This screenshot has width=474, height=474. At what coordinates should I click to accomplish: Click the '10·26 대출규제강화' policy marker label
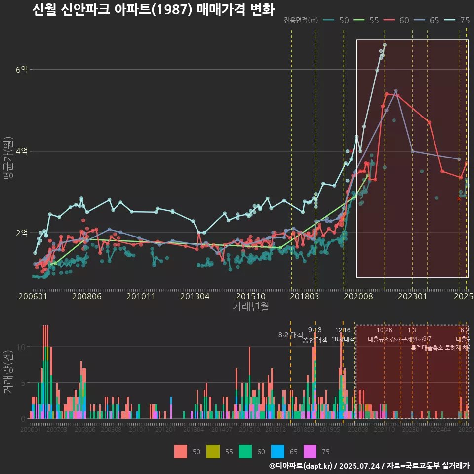(384, 335)
